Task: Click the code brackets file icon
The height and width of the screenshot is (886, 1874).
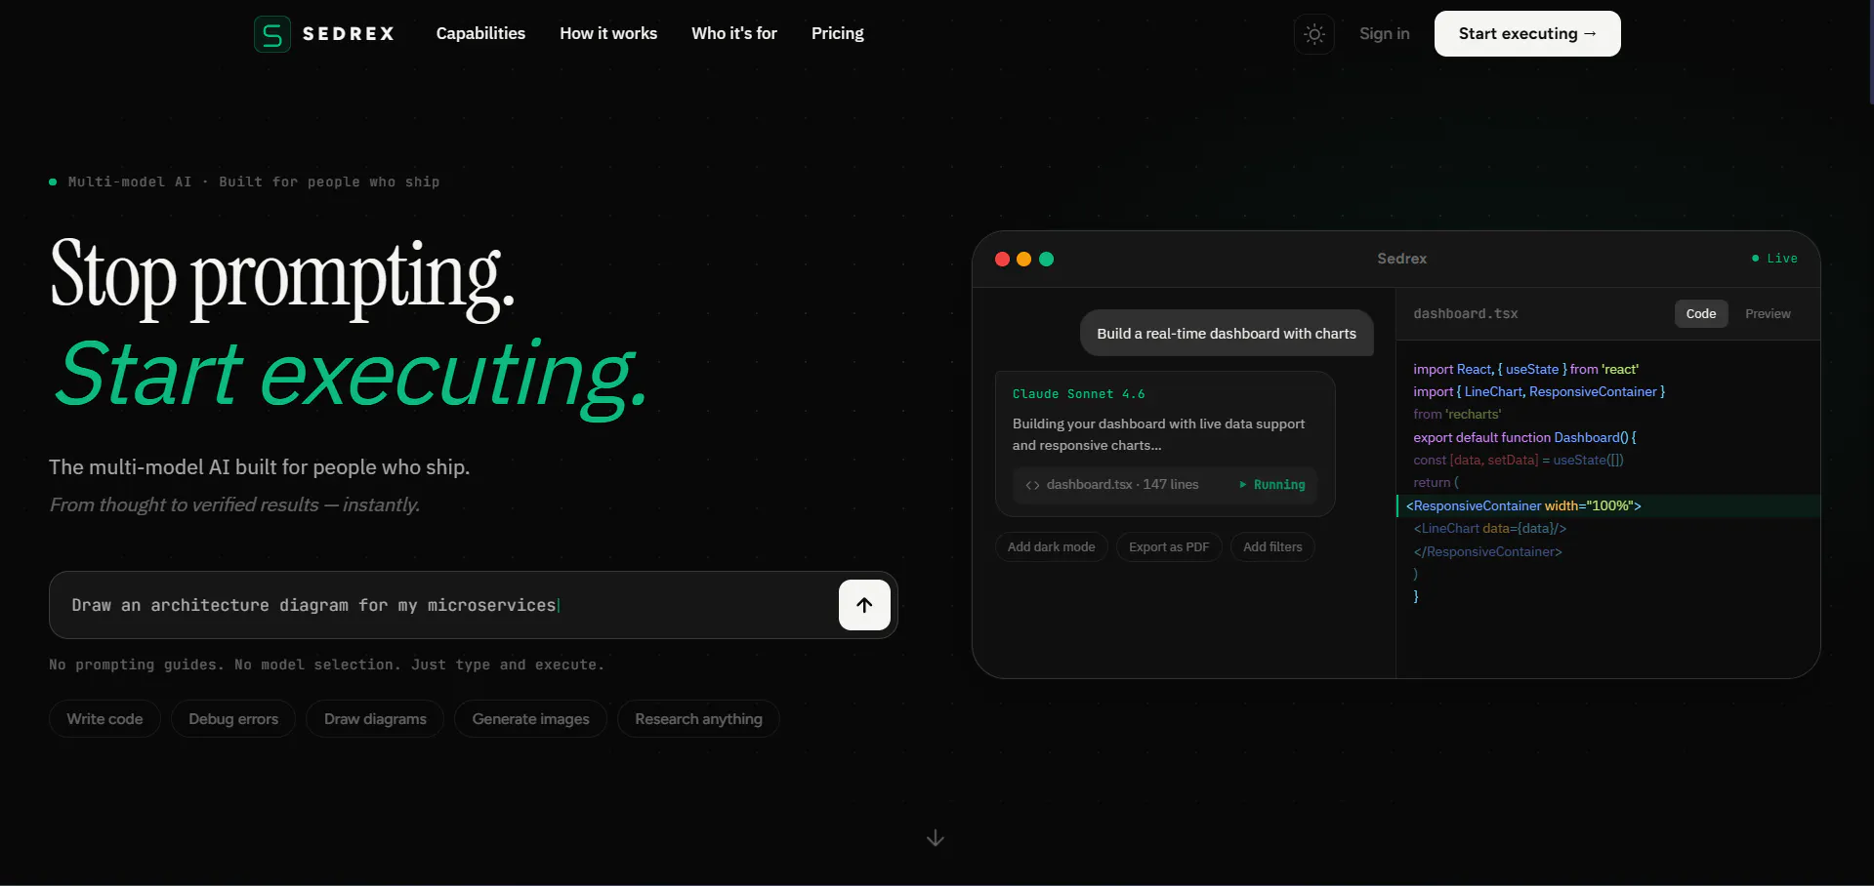Action: [1032, 485]
